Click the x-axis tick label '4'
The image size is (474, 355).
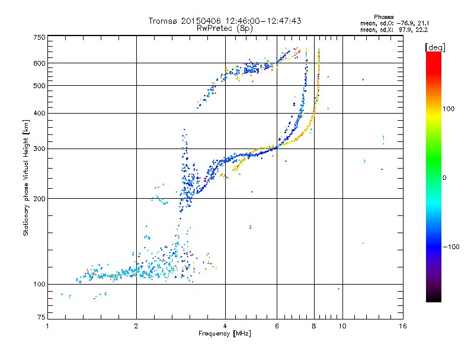tap(225, 326)
